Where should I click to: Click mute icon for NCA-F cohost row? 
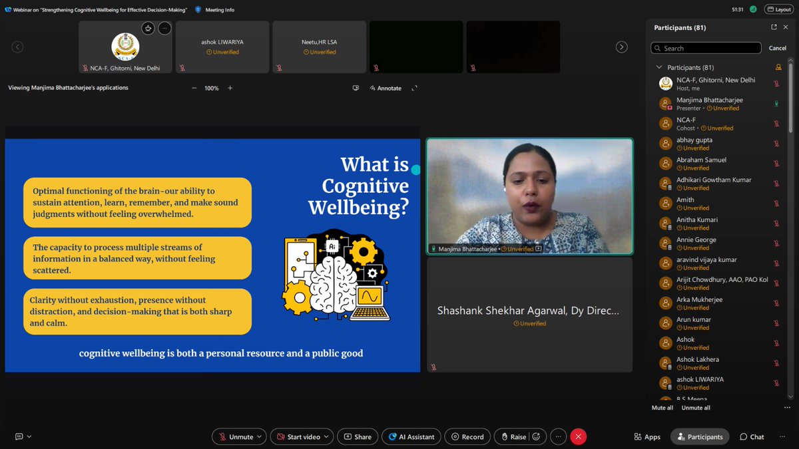tap(776, 124)
